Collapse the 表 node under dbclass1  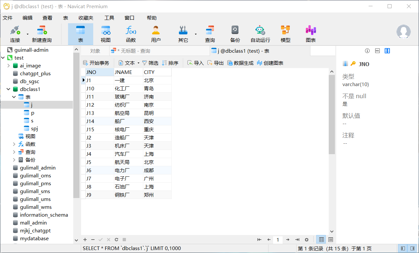(14, 97)
